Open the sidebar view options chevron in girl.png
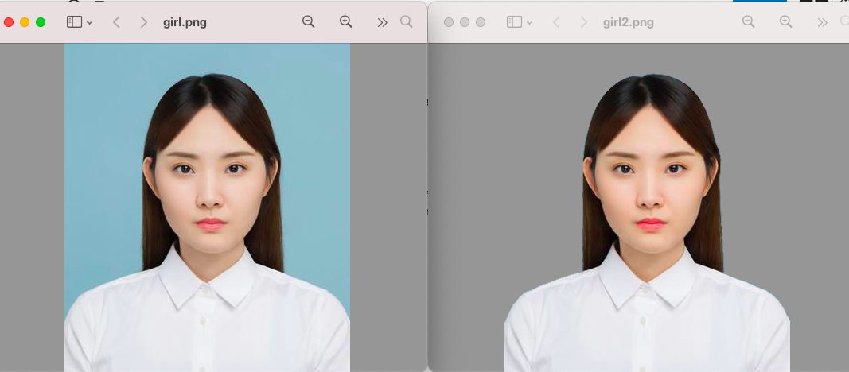This screenshot has height=372, width=849. pos(90,23)
